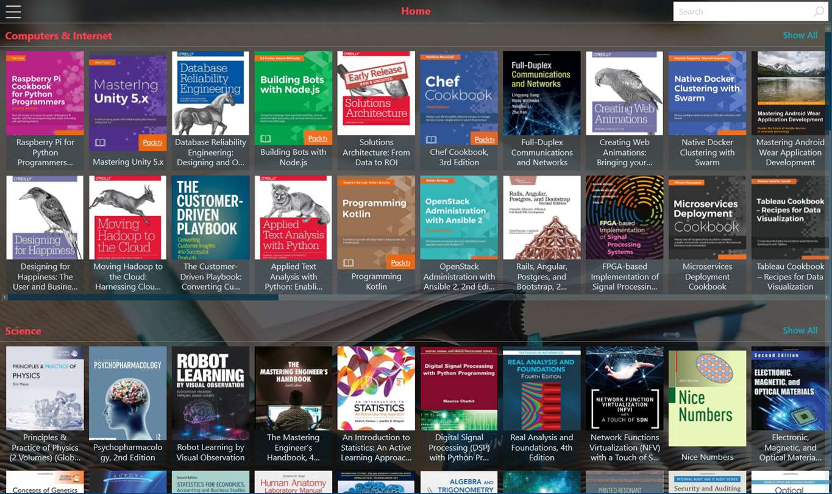
Task: Open Programming Kotlin book cover
Action: [377, 223]
